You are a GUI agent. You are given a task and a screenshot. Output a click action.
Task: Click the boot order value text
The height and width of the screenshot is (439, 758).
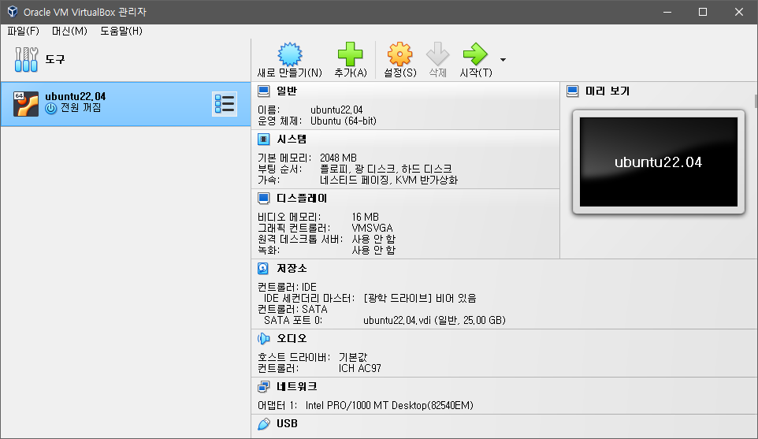point(386,169)
